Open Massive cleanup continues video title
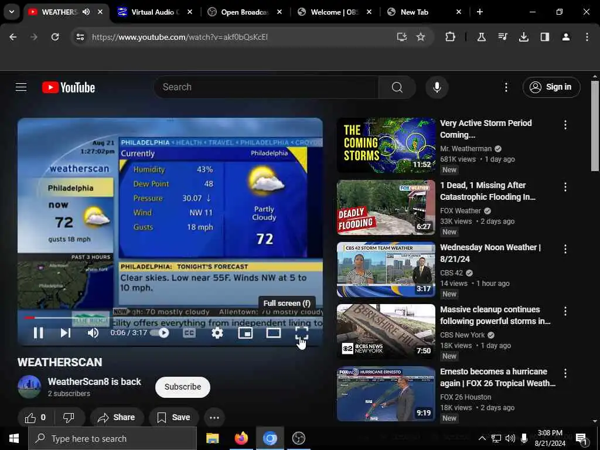This screenshot has height=450, width=600. 495,315
